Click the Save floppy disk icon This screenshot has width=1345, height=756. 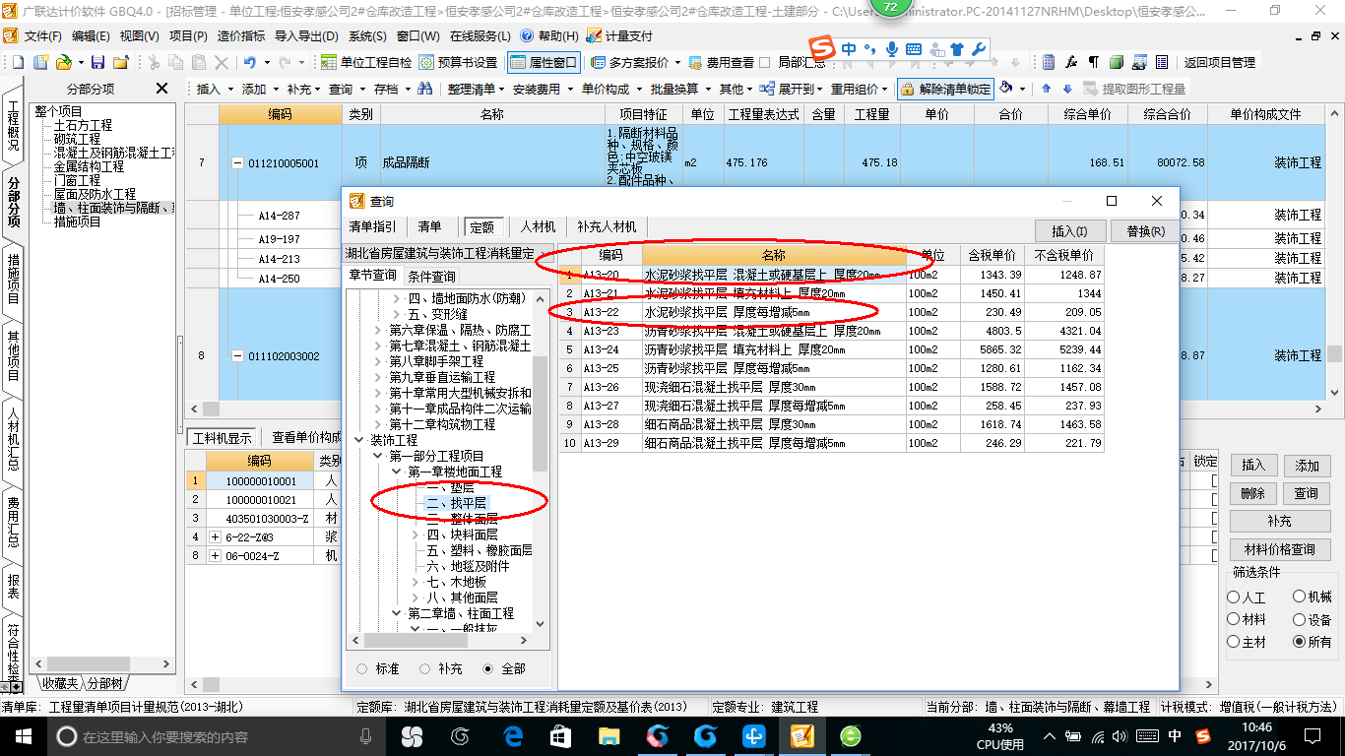tap(99, 62)
